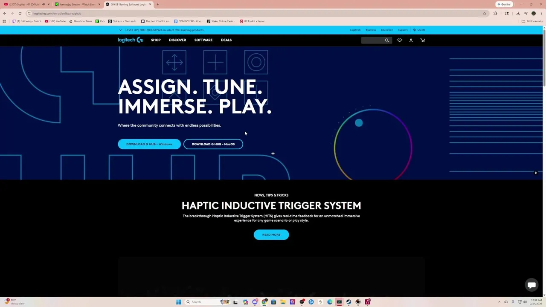The height and width of the screenshot is (307, 546).
Task: Close the G HUB Gaming Software tab
Action: [x=150, y=4]
